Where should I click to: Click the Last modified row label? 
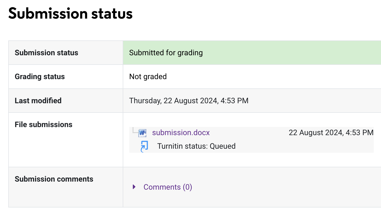(38, 101)
